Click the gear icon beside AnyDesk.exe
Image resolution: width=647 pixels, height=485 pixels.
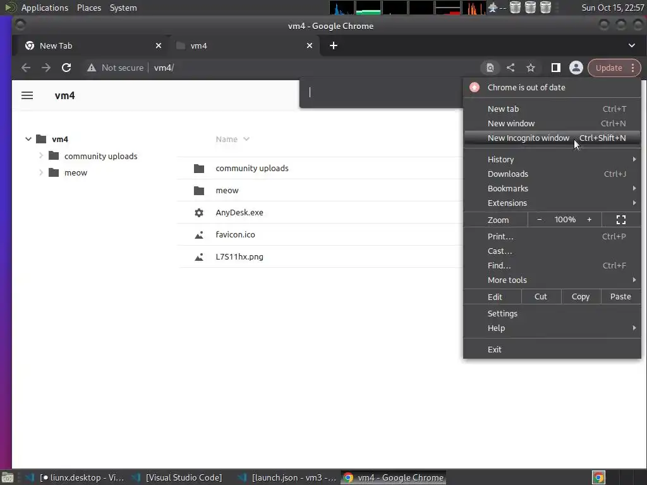pyautogui.click(x=199, y=212)
